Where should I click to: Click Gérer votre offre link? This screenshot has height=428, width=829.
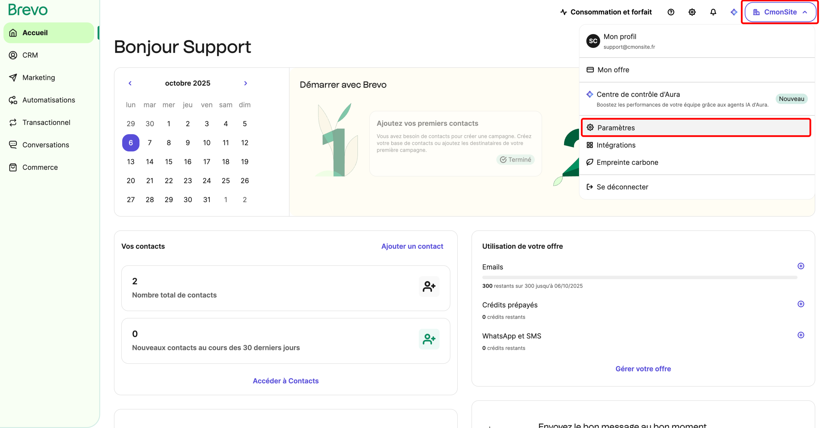643,369
